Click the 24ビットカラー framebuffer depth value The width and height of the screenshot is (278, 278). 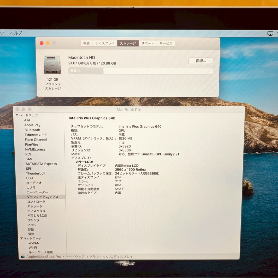pos(137,173)
